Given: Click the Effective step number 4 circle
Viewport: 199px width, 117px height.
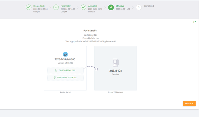Looking at the screenshot, I should click(111, 7).
